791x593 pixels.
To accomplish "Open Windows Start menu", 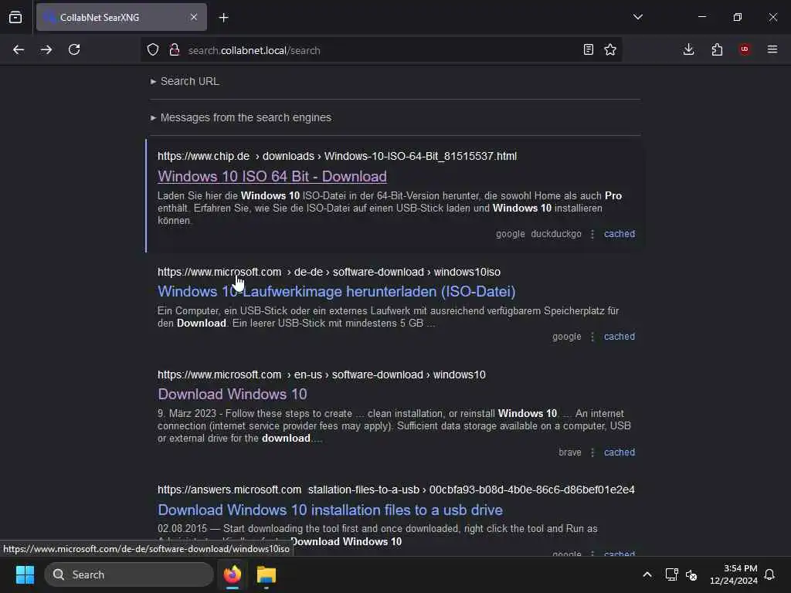I will pos(25,574).
